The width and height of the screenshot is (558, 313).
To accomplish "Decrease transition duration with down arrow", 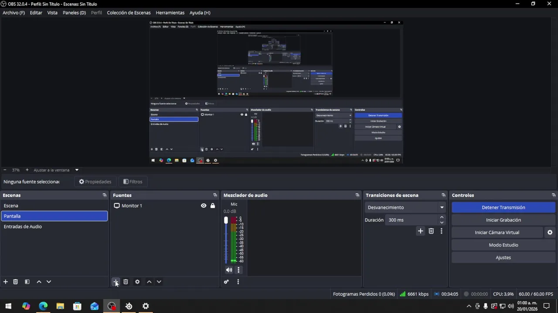I will 442,223.
